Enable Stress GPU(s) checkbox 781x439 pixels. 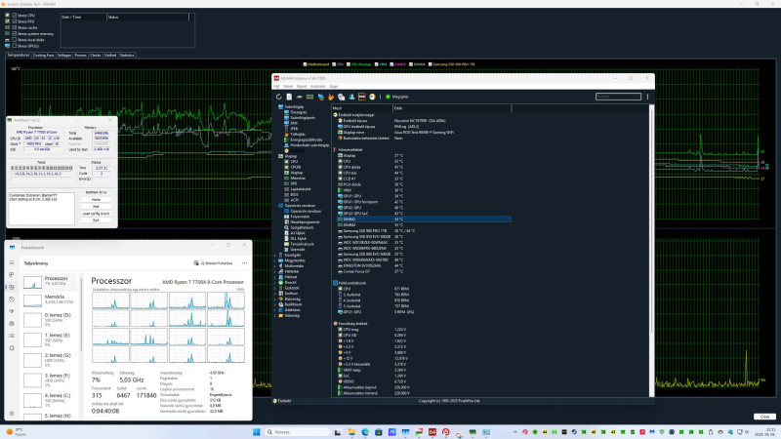[x=15, y=45]
